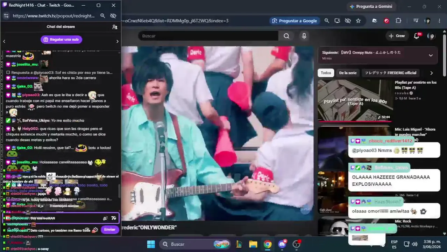Open emote picker icon in chat input
Viewport: 447px width, 252px height.
point(114,218)
